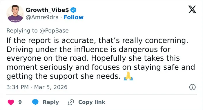Open the tweet info circle icon
Image resolution: width=203 pixels, height=110 pixels.
tap(192, 87)
